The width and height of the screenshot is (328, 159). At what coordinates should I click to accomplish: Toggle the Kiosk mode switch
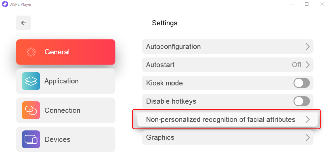coord(301,83)
